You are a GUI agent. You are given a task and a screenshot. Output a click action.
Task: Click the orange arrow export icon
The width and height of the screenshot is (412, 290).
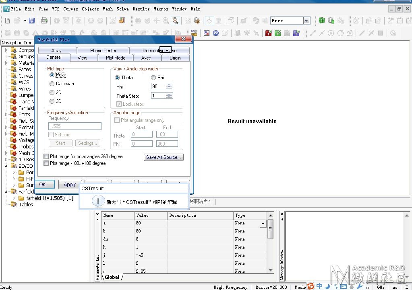tap(122, 21)
